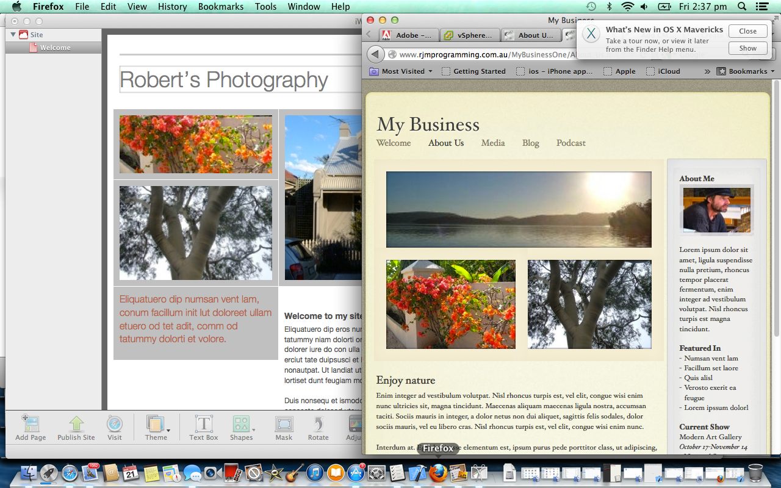Click the Firefox page vertical scrollbar

click(776, 207)
